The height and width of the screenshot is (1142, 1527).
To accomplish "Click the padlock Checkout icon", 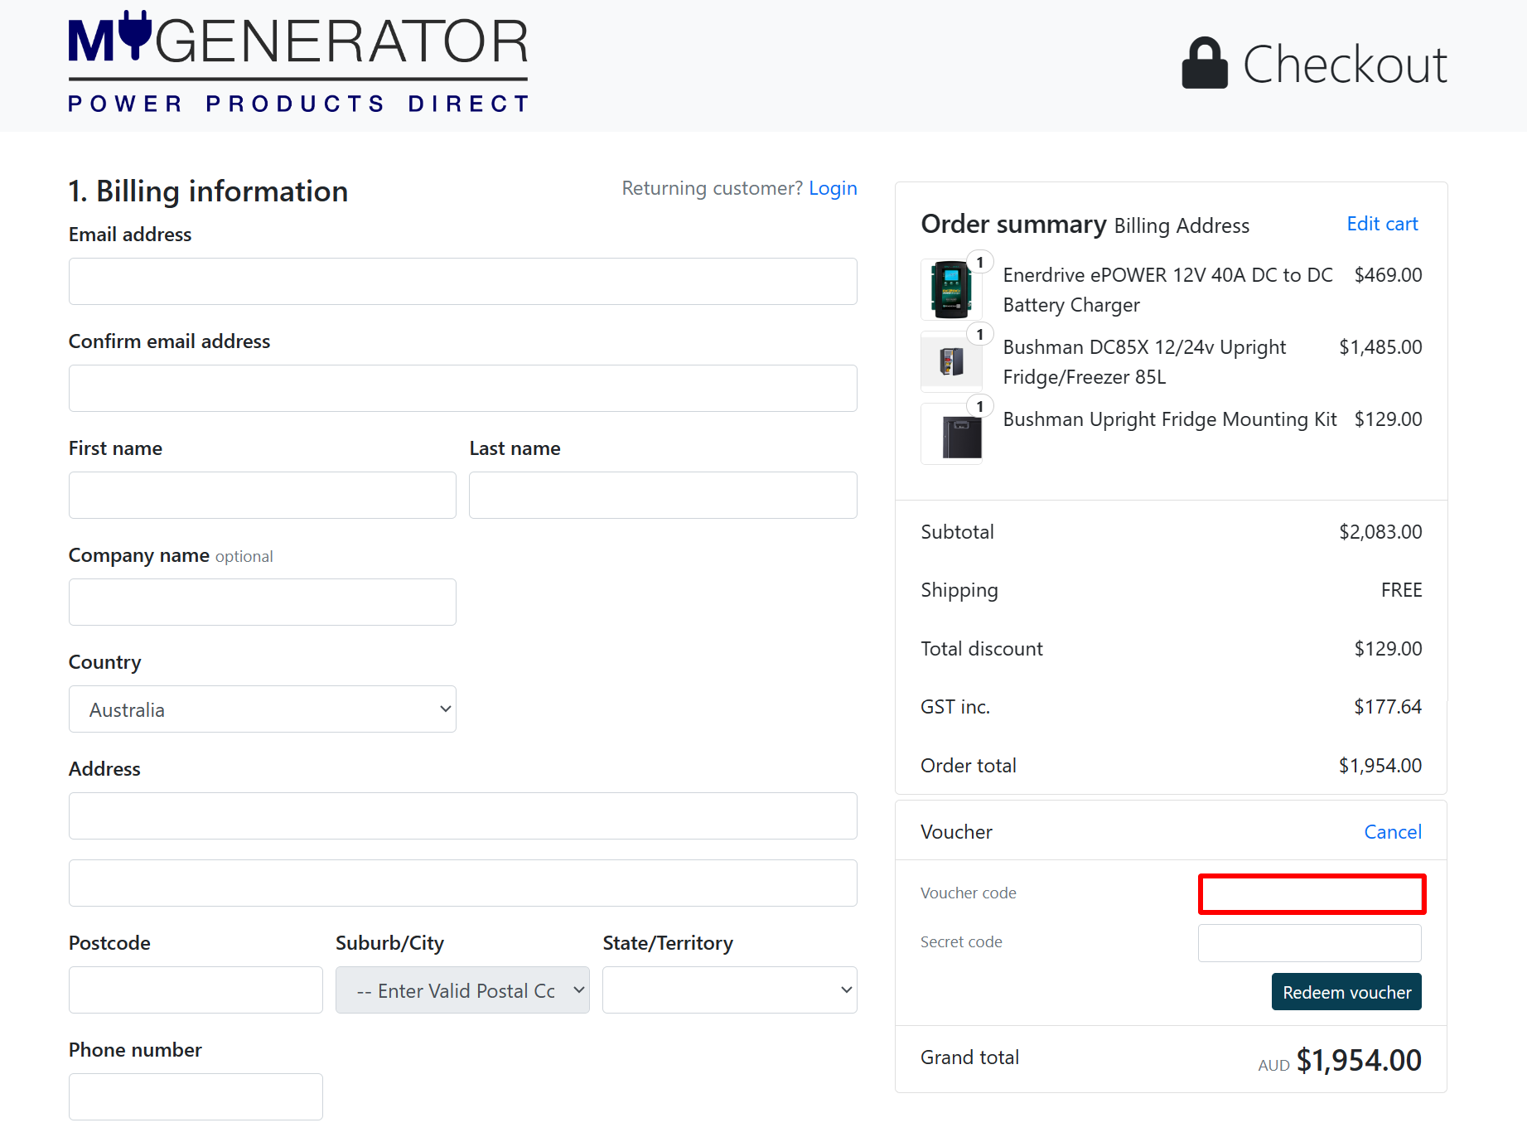I will [x=1204, y=63].
